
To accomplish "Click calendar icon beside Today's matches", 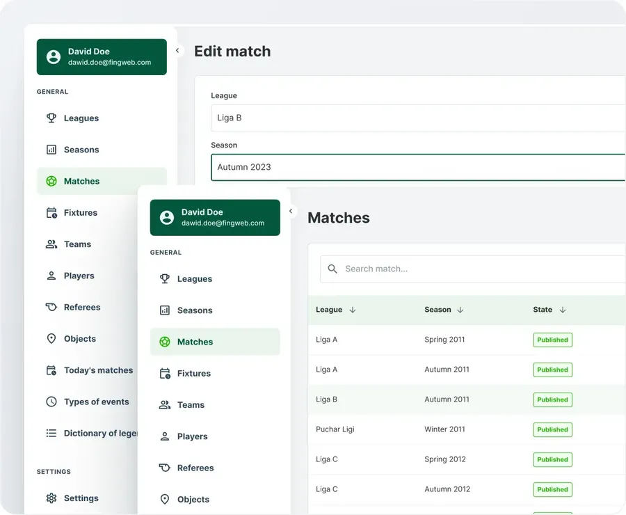I will pyautogui.click(x=51, y=370).
